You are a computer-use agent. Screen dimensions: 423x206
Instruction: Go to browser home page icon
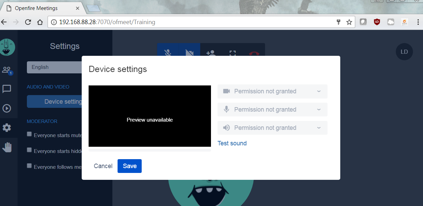pos(40,22)
